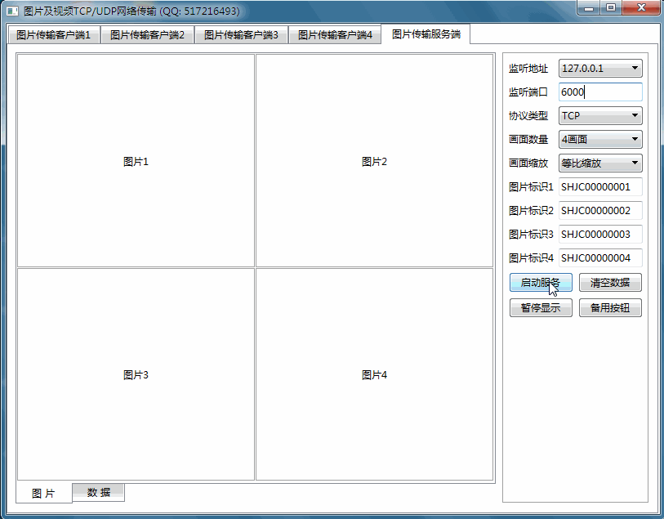Click the application icon in title bar
Screen dimensions: 664x519
tap(12, 11)
